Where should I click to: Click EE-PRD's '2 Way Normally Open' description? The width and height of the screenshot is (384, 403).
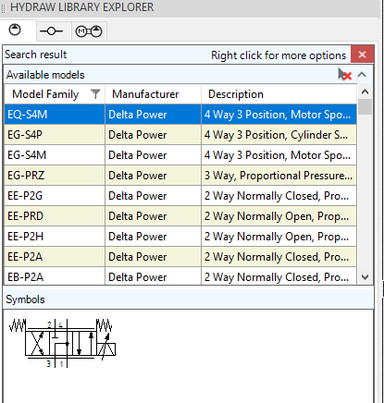tap(279, 216)
